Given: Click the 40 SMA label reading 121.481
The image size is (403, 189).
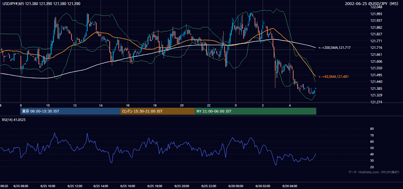Looking at the screenshot, I should [x=333, y=77].
